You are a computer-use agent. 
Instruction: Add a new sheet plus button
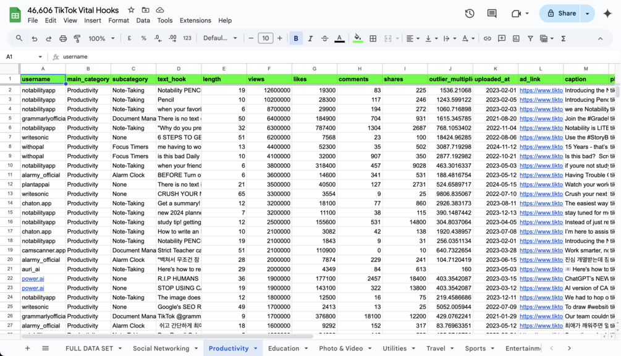tap(27, 348)
